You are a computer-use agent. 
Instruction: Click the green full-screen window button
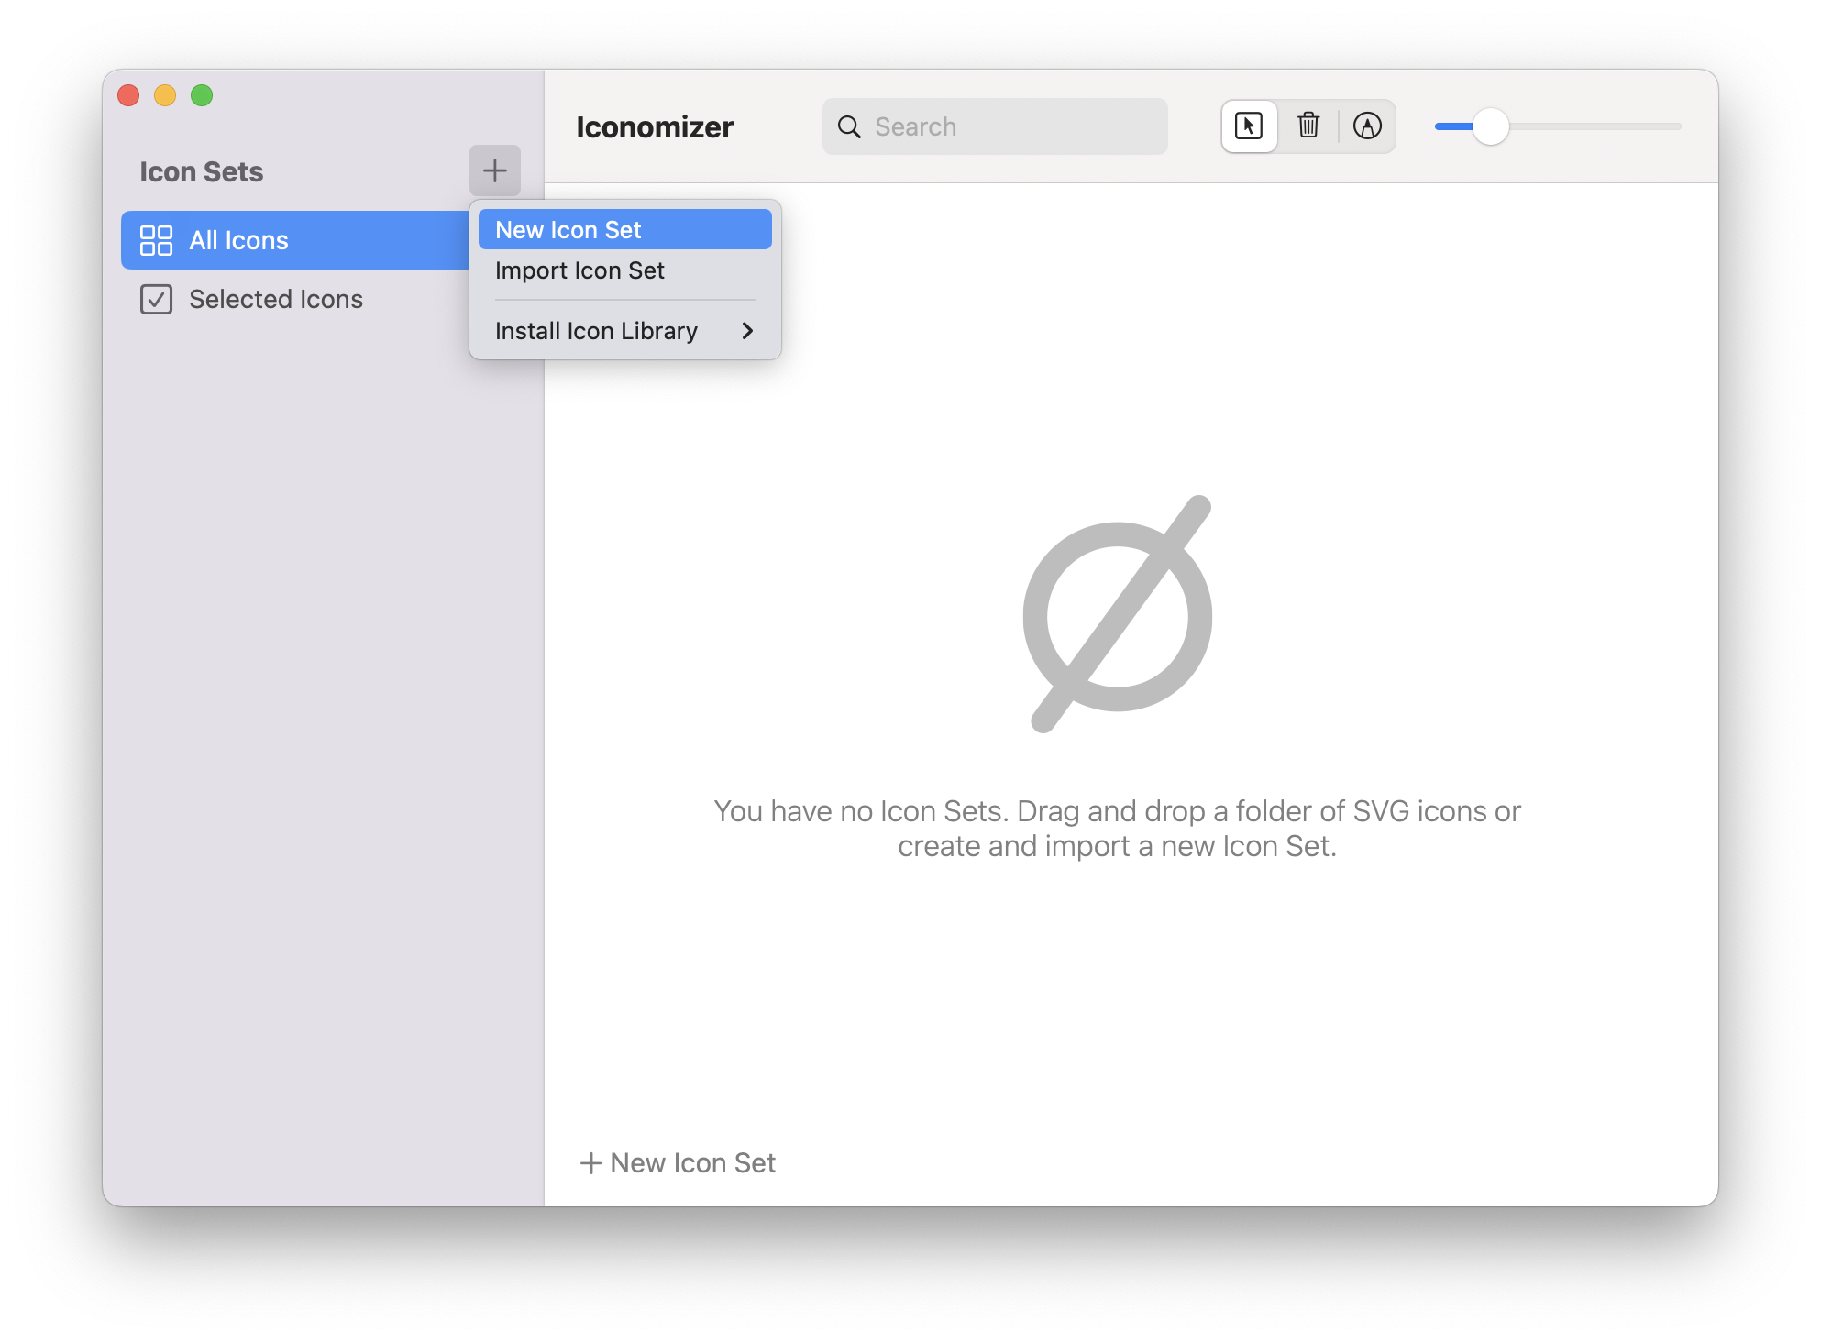202,95
